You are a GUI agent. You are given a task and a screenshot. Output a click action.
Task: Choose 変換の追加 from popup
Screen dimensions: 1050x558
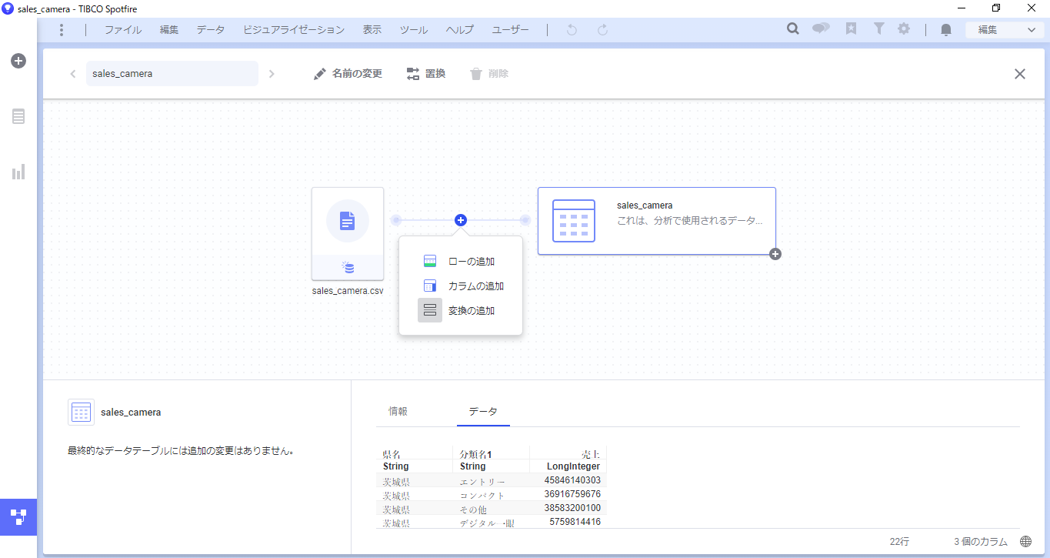click(461, 311)
